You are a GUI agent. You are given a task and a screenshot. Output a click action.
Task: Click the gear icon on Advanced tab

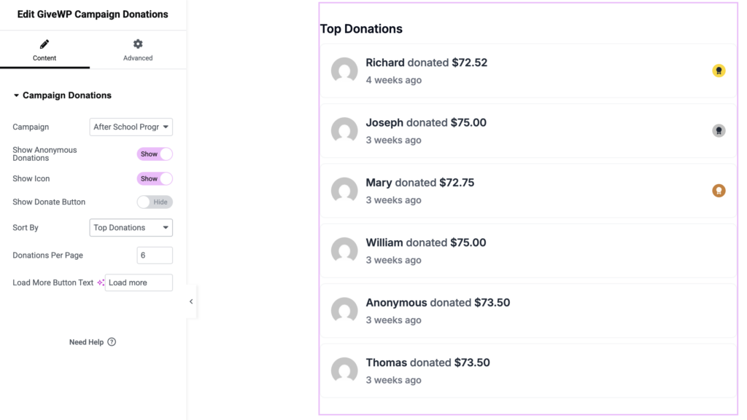[x=138, y=44]
